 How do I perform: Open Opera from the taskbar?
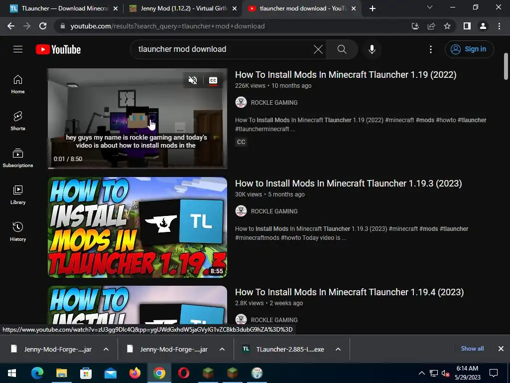pos(183,373)
